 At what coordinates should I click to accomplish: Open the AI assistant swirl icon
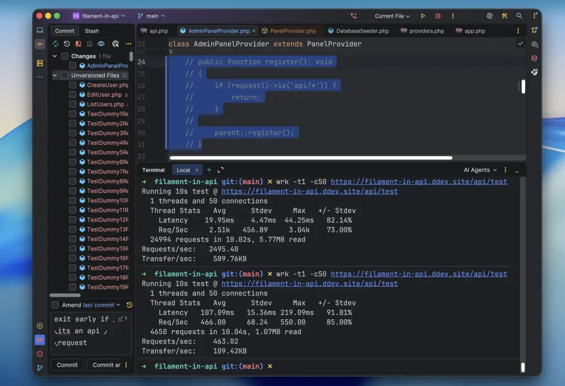[489, 16]
